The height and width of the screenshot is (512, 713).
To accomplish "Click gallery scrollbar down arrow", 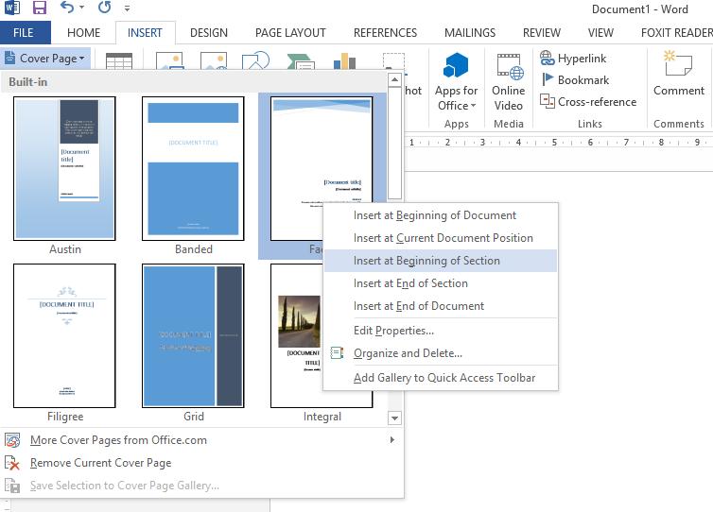I will coord(394,418).
